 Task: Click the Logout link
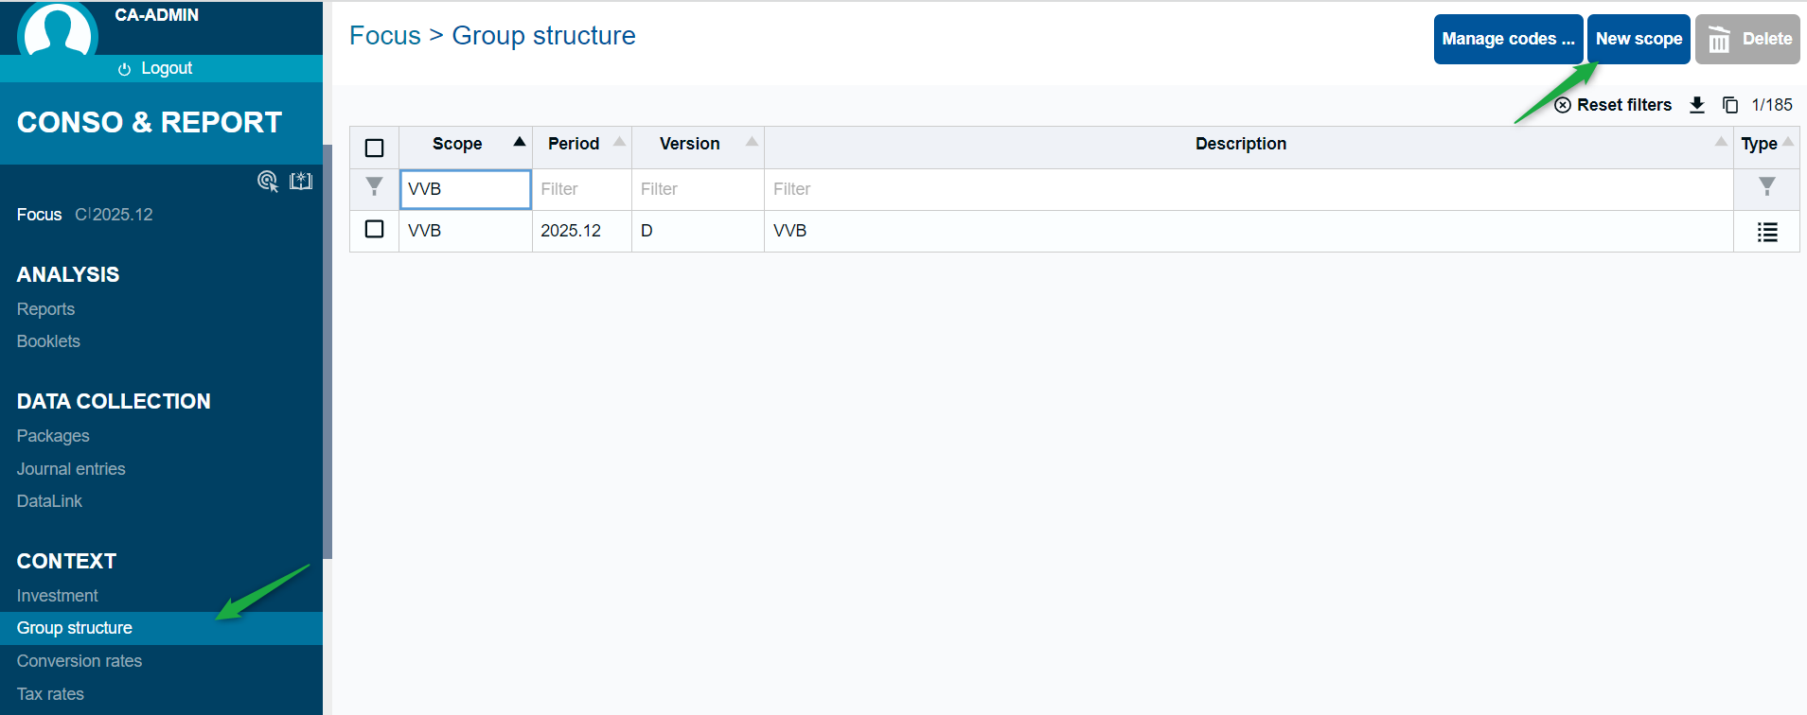(x=167, y=68)
